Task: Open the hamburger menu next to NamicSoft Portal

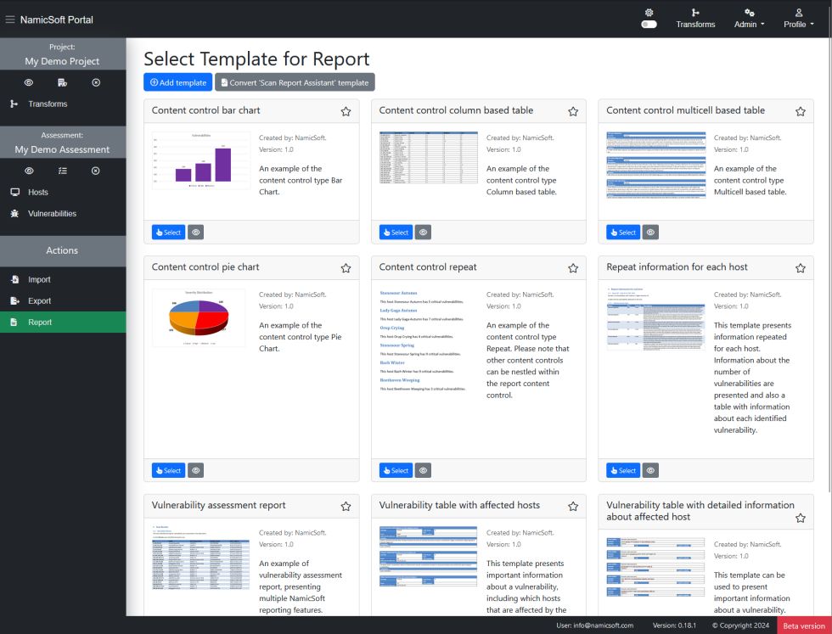Action: (12, 19)
